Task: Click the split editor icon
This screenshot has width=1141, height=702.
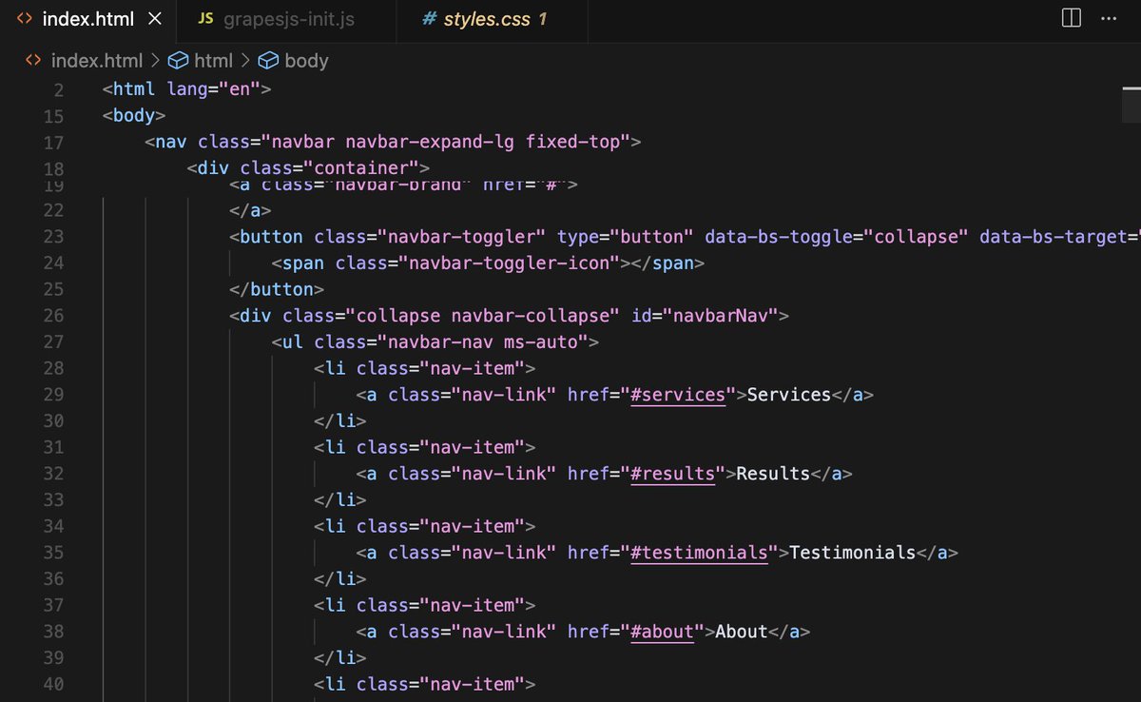Action: (x=1071, y=18)
